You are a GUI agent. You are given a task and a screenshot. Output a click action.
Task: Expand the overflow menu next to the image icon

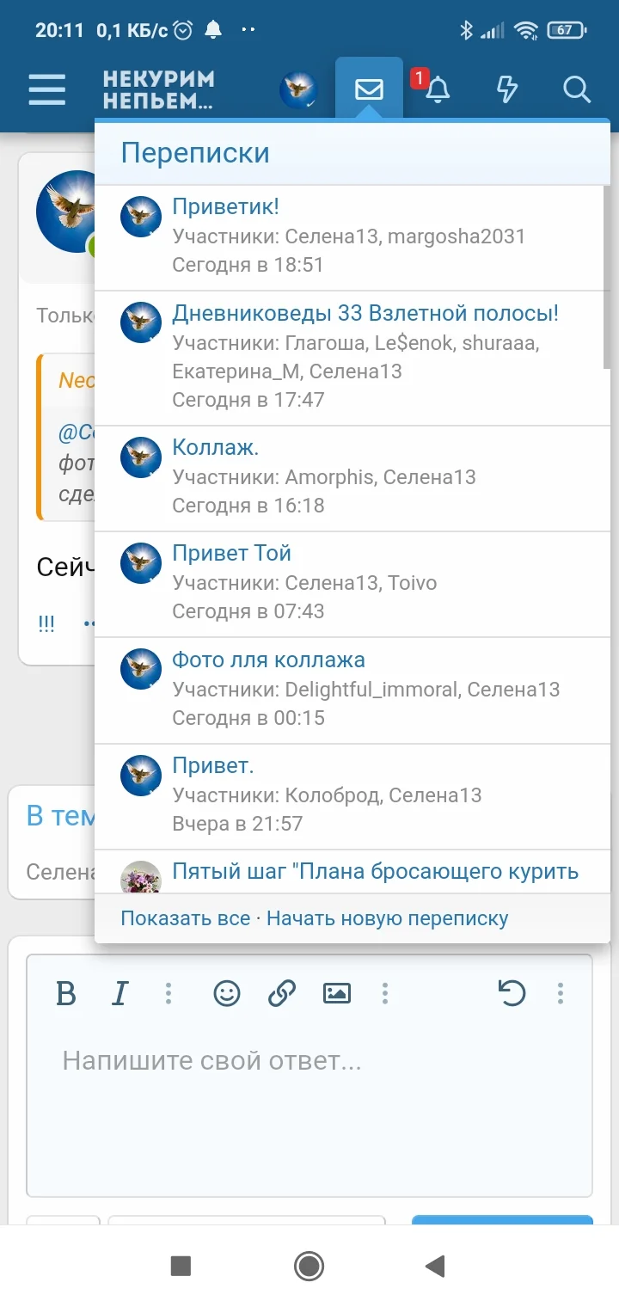384,994
